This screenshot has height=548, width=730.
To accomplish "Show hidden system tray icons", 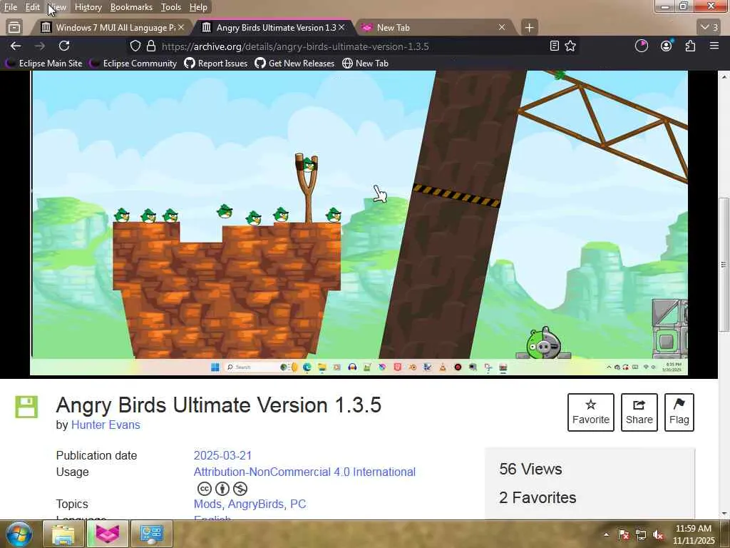I will coord(606,535).
